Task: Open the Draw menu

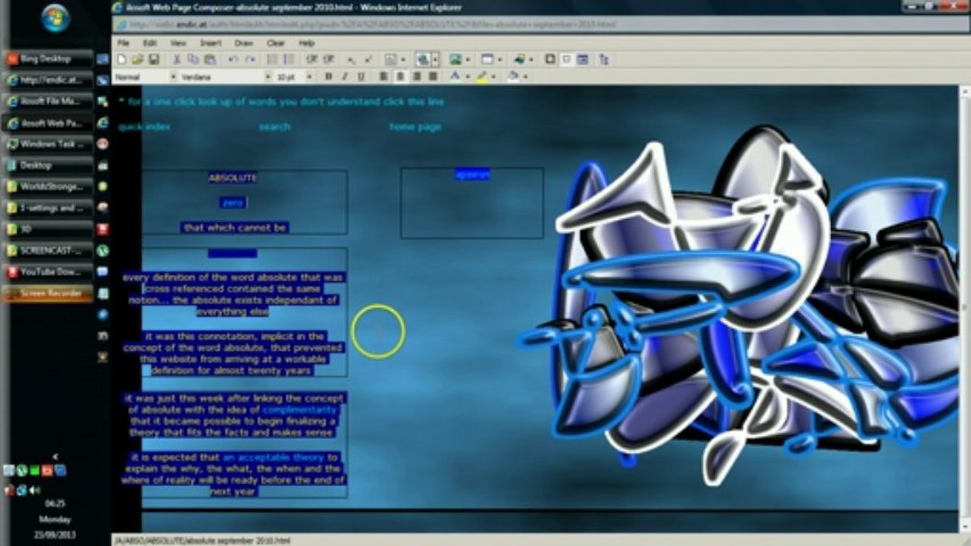Action: 244,43
